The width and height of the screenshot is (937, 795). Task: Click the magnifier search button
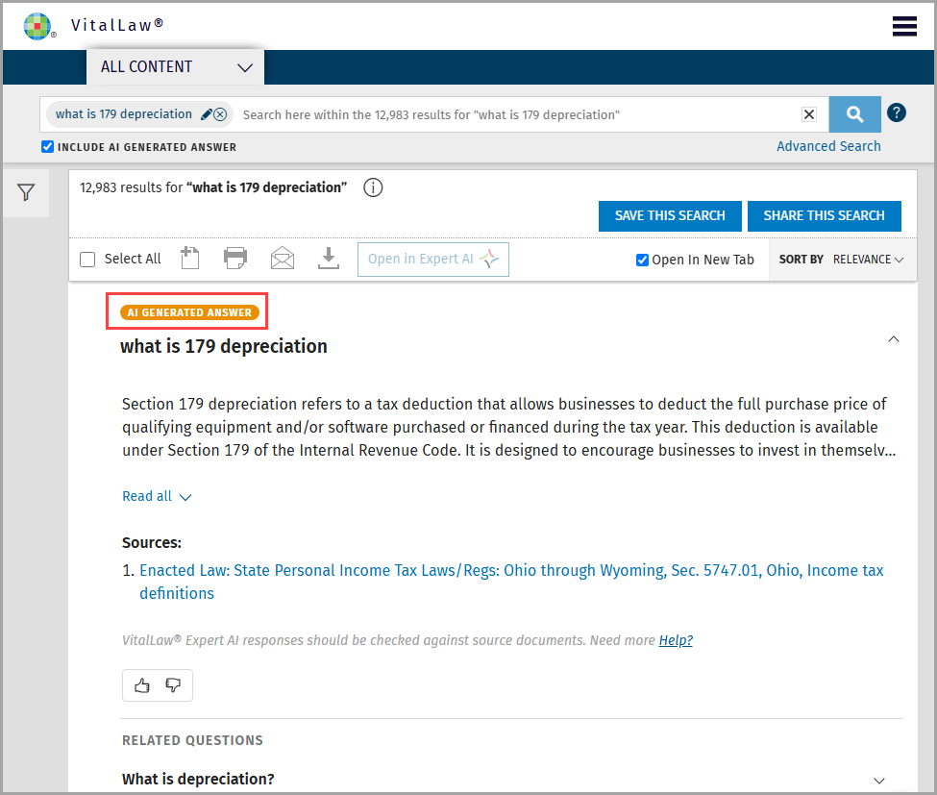(854, 114)
